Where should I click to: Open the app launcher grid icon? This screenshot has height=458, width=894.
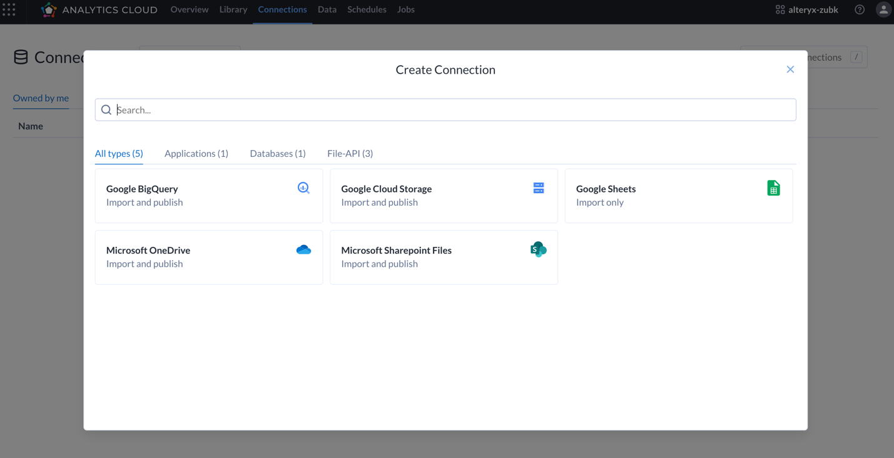9,9
